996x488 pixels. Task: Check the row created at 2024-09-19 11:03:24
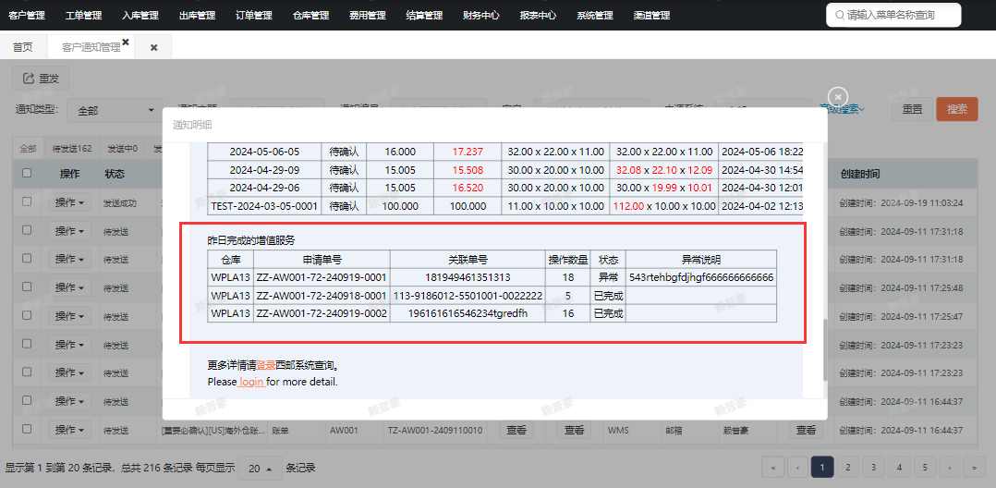click(x=27, y=201)
